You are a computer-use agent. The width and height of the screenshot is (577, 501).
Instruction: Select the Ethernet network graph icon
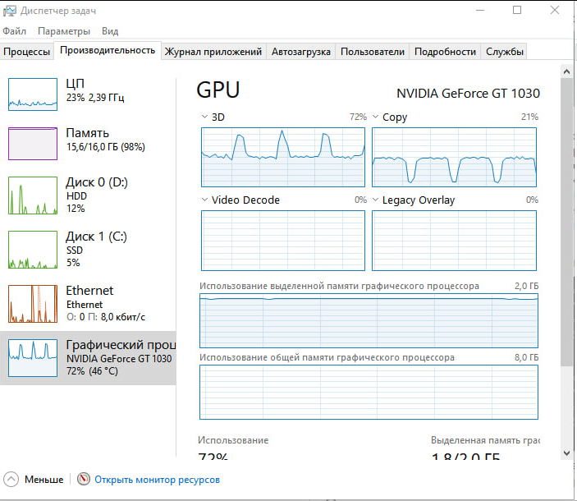[x=33, y=304]
